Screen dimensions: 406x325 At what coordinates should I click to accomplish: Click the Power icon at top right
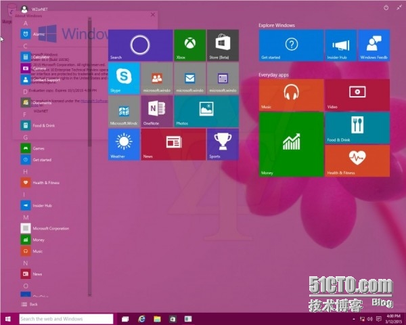[x=386, y=7]
